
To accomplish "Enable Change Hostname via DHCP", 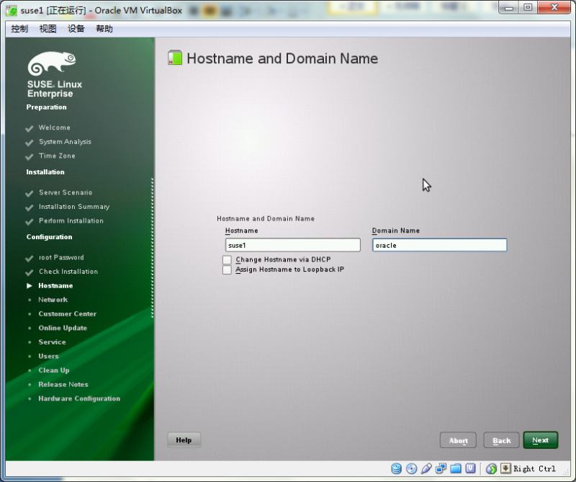I will click(227, 259).
